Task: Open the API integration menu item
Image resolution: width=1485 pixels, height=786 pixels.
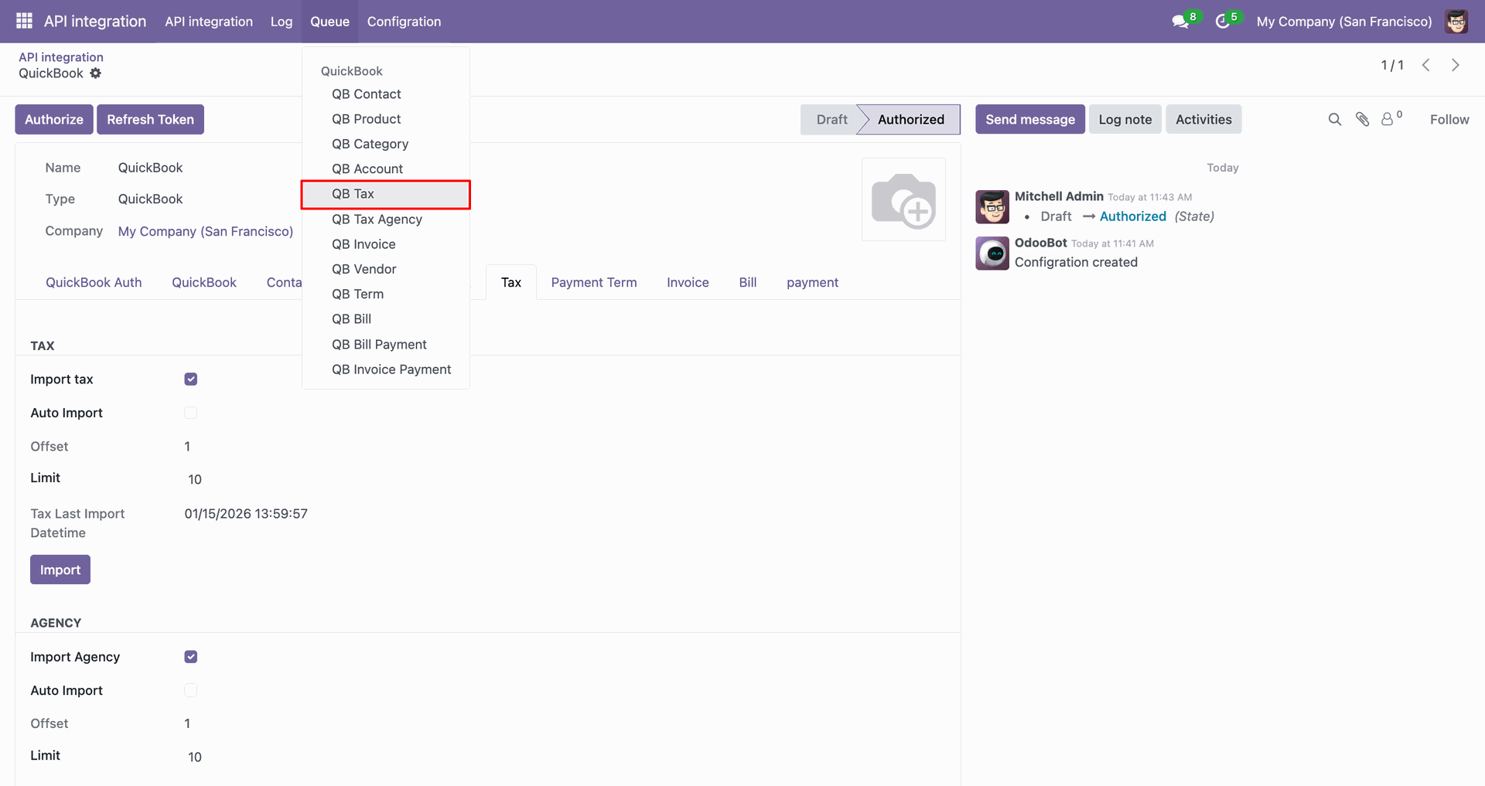Action: [209, 22]
